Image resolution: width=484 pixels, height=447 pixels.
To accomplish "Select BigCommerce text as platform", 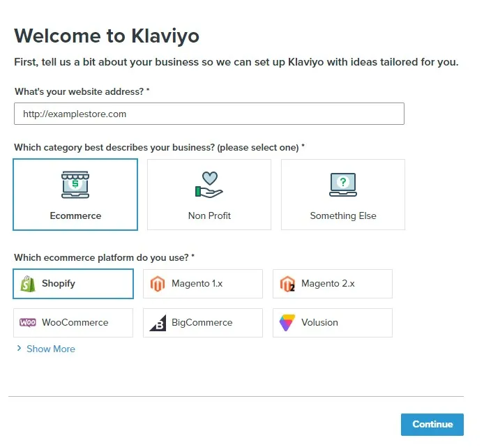I will pos(202,322).
